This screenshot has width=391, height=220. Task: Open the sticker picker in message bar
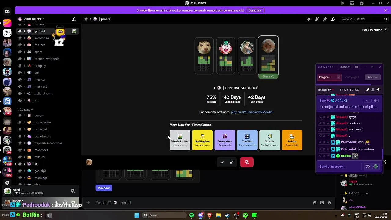point(322,203)
